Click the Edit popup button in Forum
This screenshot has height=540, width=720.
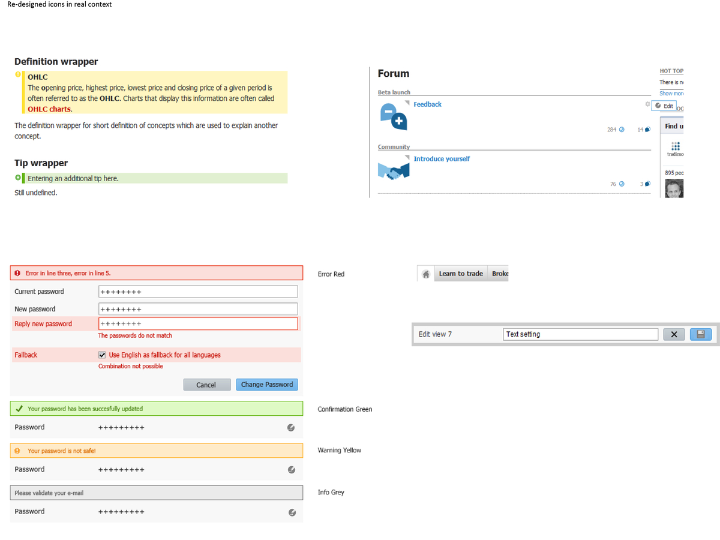click(x=664, y=106)
